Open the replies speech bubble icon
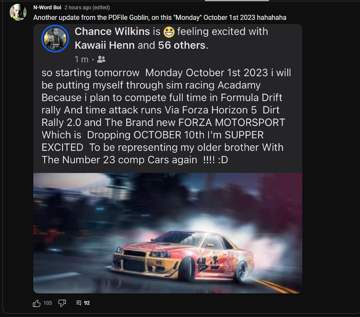The image size is (360, 317). pos(78,303)
